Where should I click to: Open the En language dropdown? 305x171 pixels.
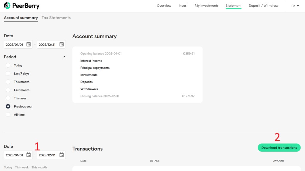click(295, 6)
